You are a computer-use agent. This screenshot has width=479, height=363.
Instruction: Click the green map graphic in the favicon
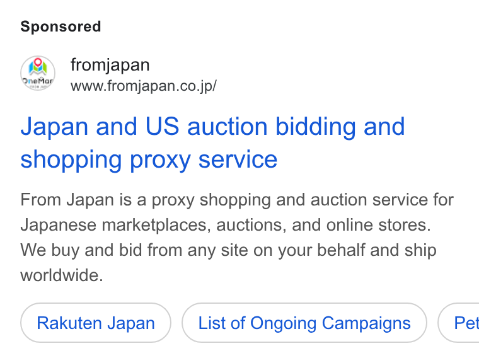point(38,69)
